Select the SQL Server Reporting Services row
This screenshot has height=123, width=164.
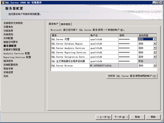pos(70,52)
